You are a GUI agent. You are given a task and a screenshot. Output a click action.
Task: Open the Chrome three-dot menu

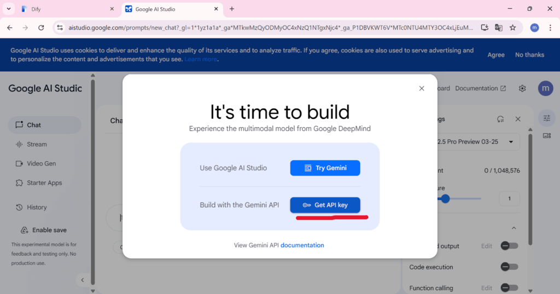pyautogui.click(x=550, y=27)
